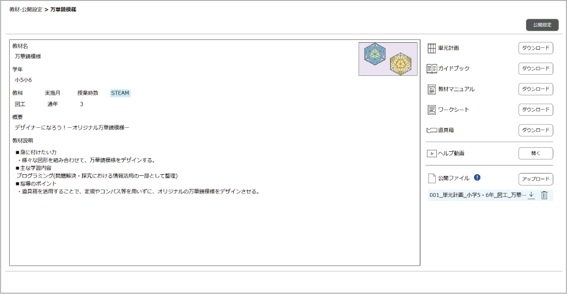567x294 pixels.
Task: Click the ワークシート sheet icon
Action: [432, 110]
